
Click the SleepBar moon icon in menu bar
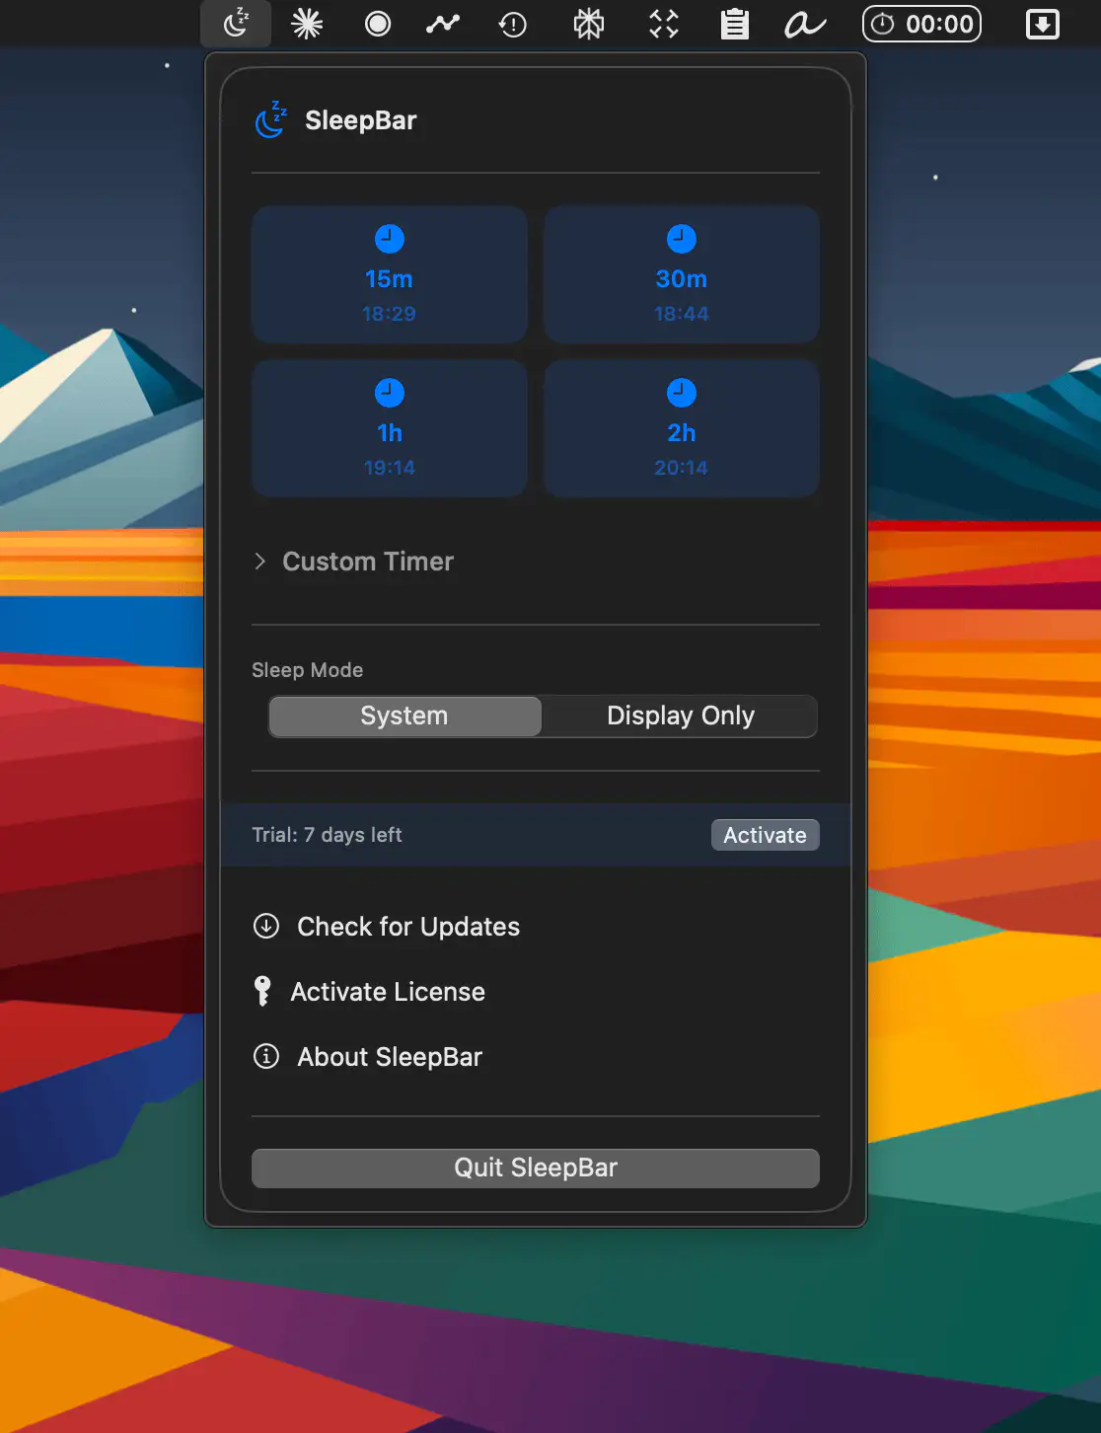click(235, 24)
